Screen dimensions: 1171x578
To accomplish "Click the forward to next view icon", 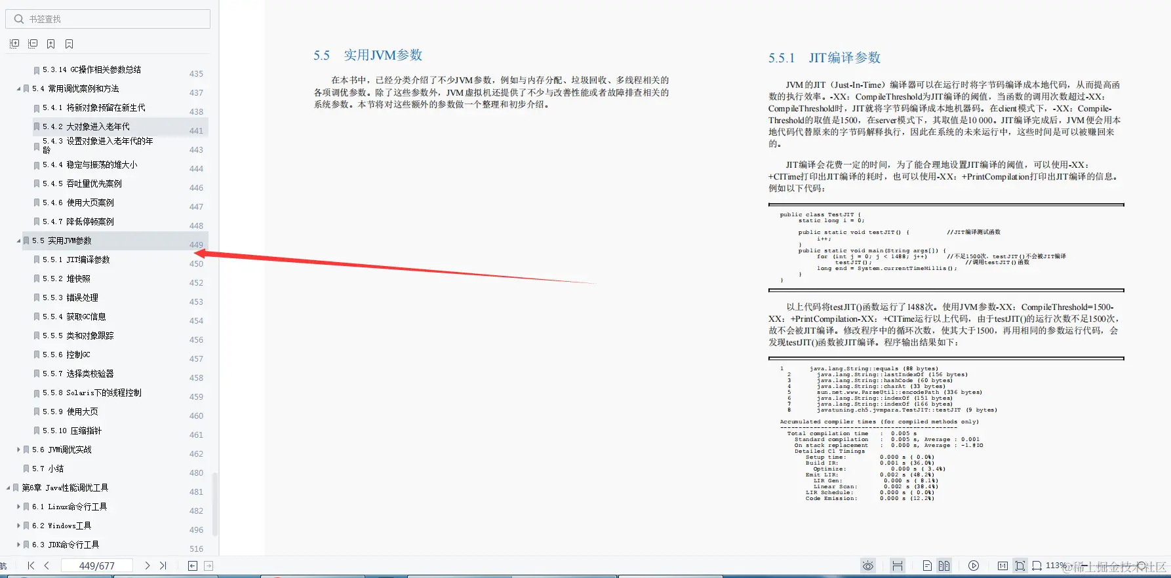I will [x=208, y=566].
